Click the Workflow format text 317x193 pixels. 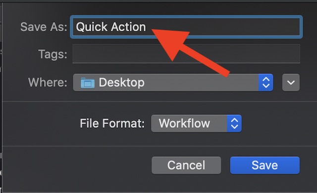(184, 123)
